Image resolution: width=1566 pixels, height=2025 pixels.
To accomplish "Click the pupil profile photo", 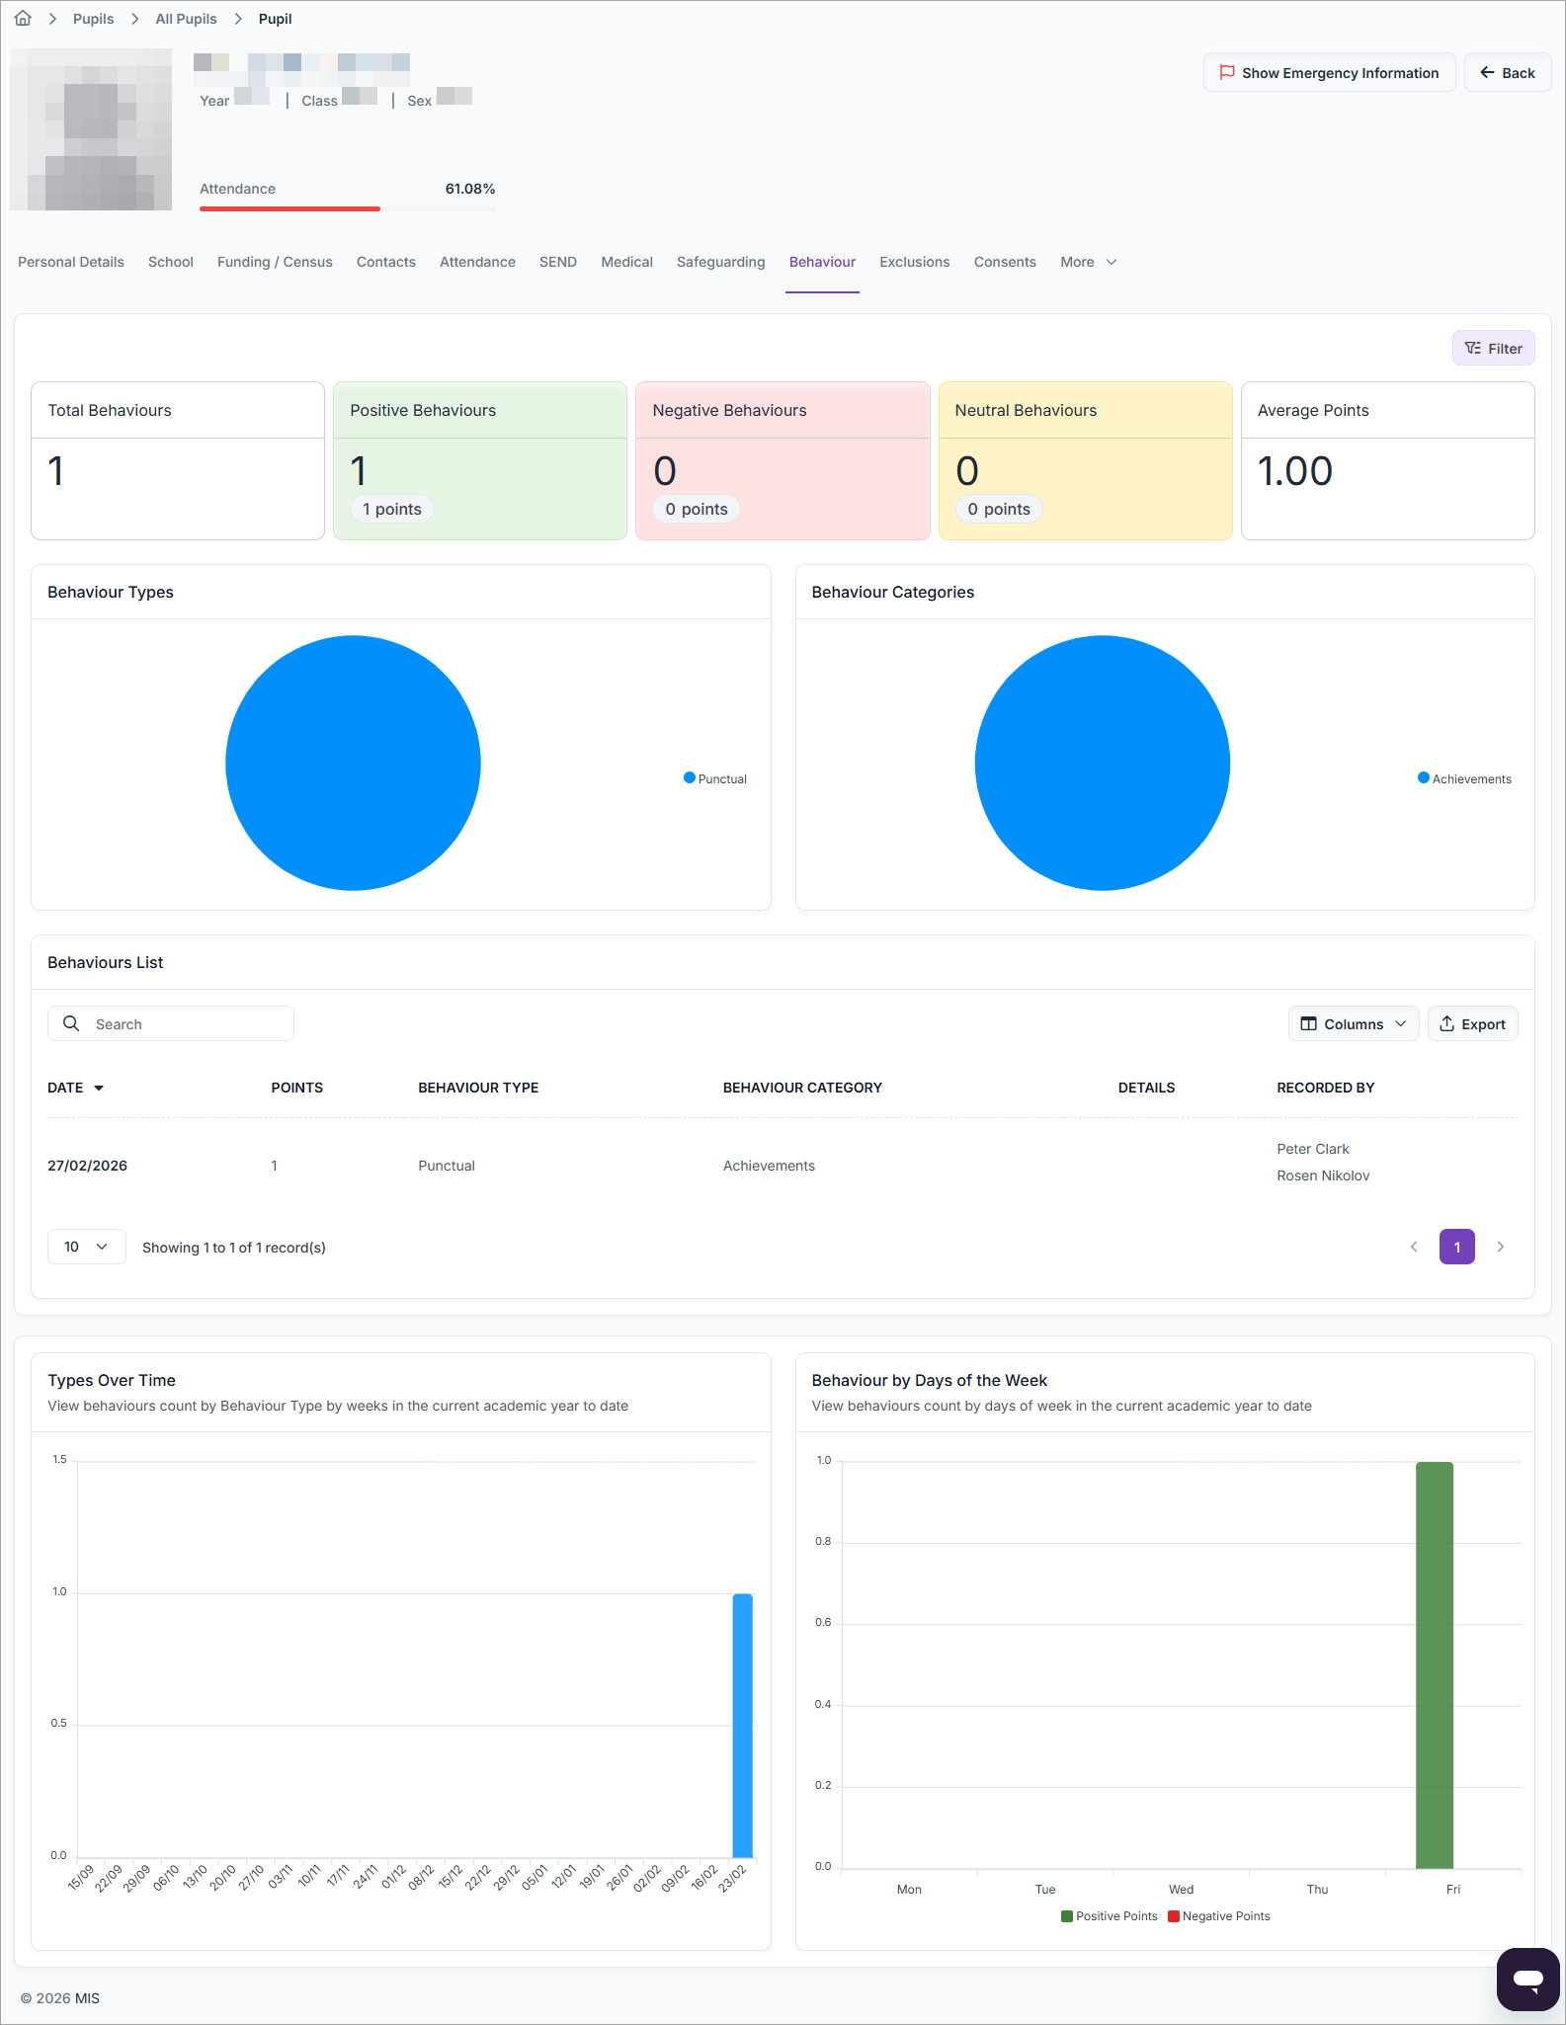I will pos(91,129).
